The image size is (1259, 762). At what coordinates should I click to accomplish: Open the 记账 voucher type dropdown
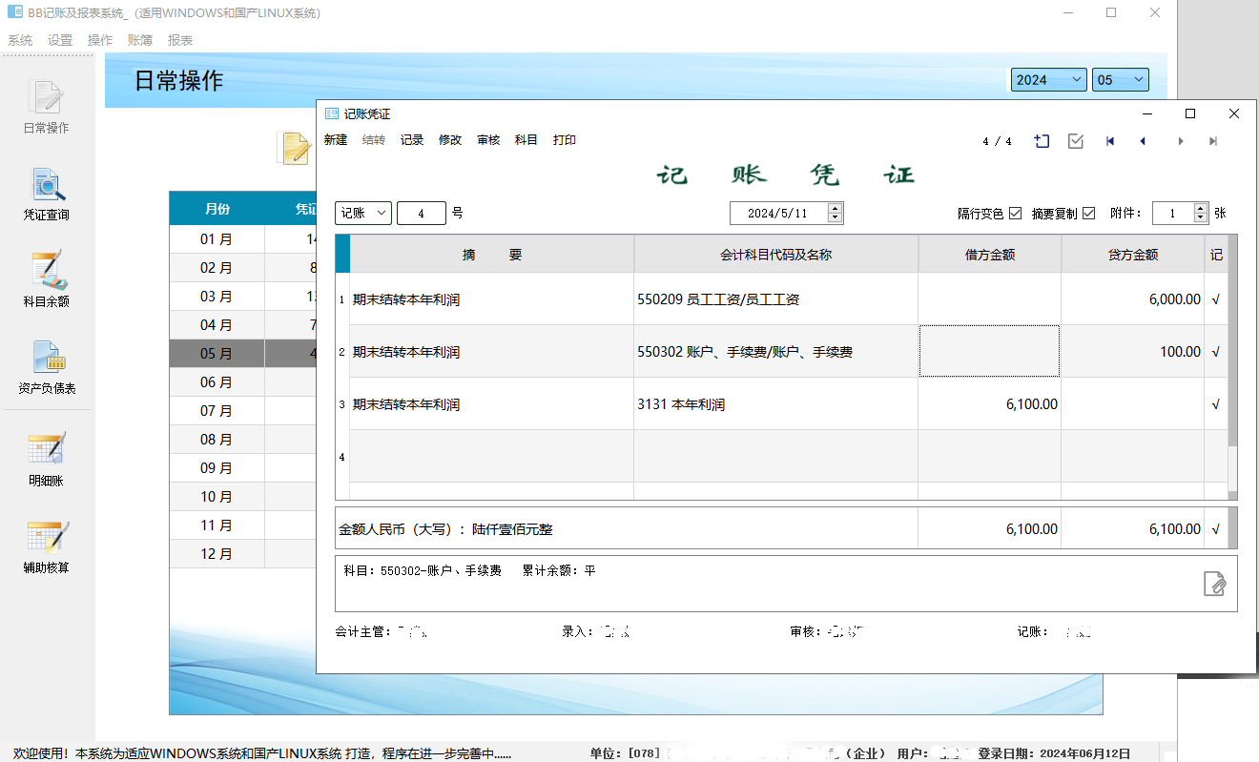(363, 213)
